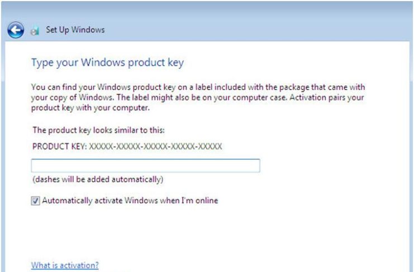This screenshot has height=272, width=414.
Task: Click 'The product key looks similar to this' label
Action: click(98, 130)
